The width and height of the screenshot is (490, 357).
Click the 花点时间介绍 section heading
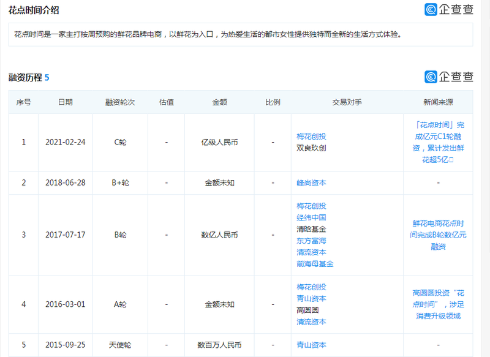pyautogui.click(x=34, y=10)
